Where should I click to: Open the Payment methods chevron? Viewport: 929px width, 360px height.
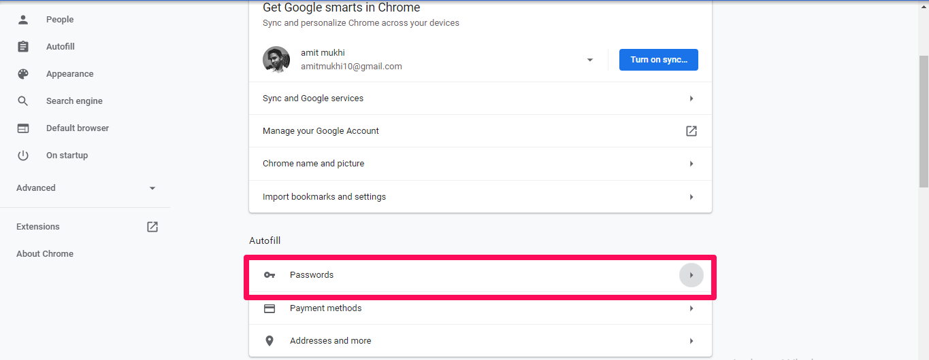691,308
